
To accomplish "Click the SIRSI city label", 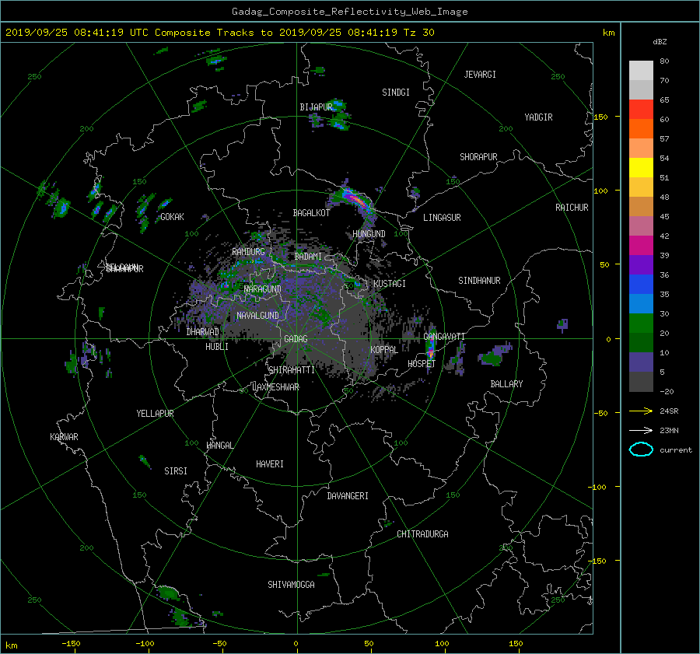I will pyautogui.click(x=176, y=471).
